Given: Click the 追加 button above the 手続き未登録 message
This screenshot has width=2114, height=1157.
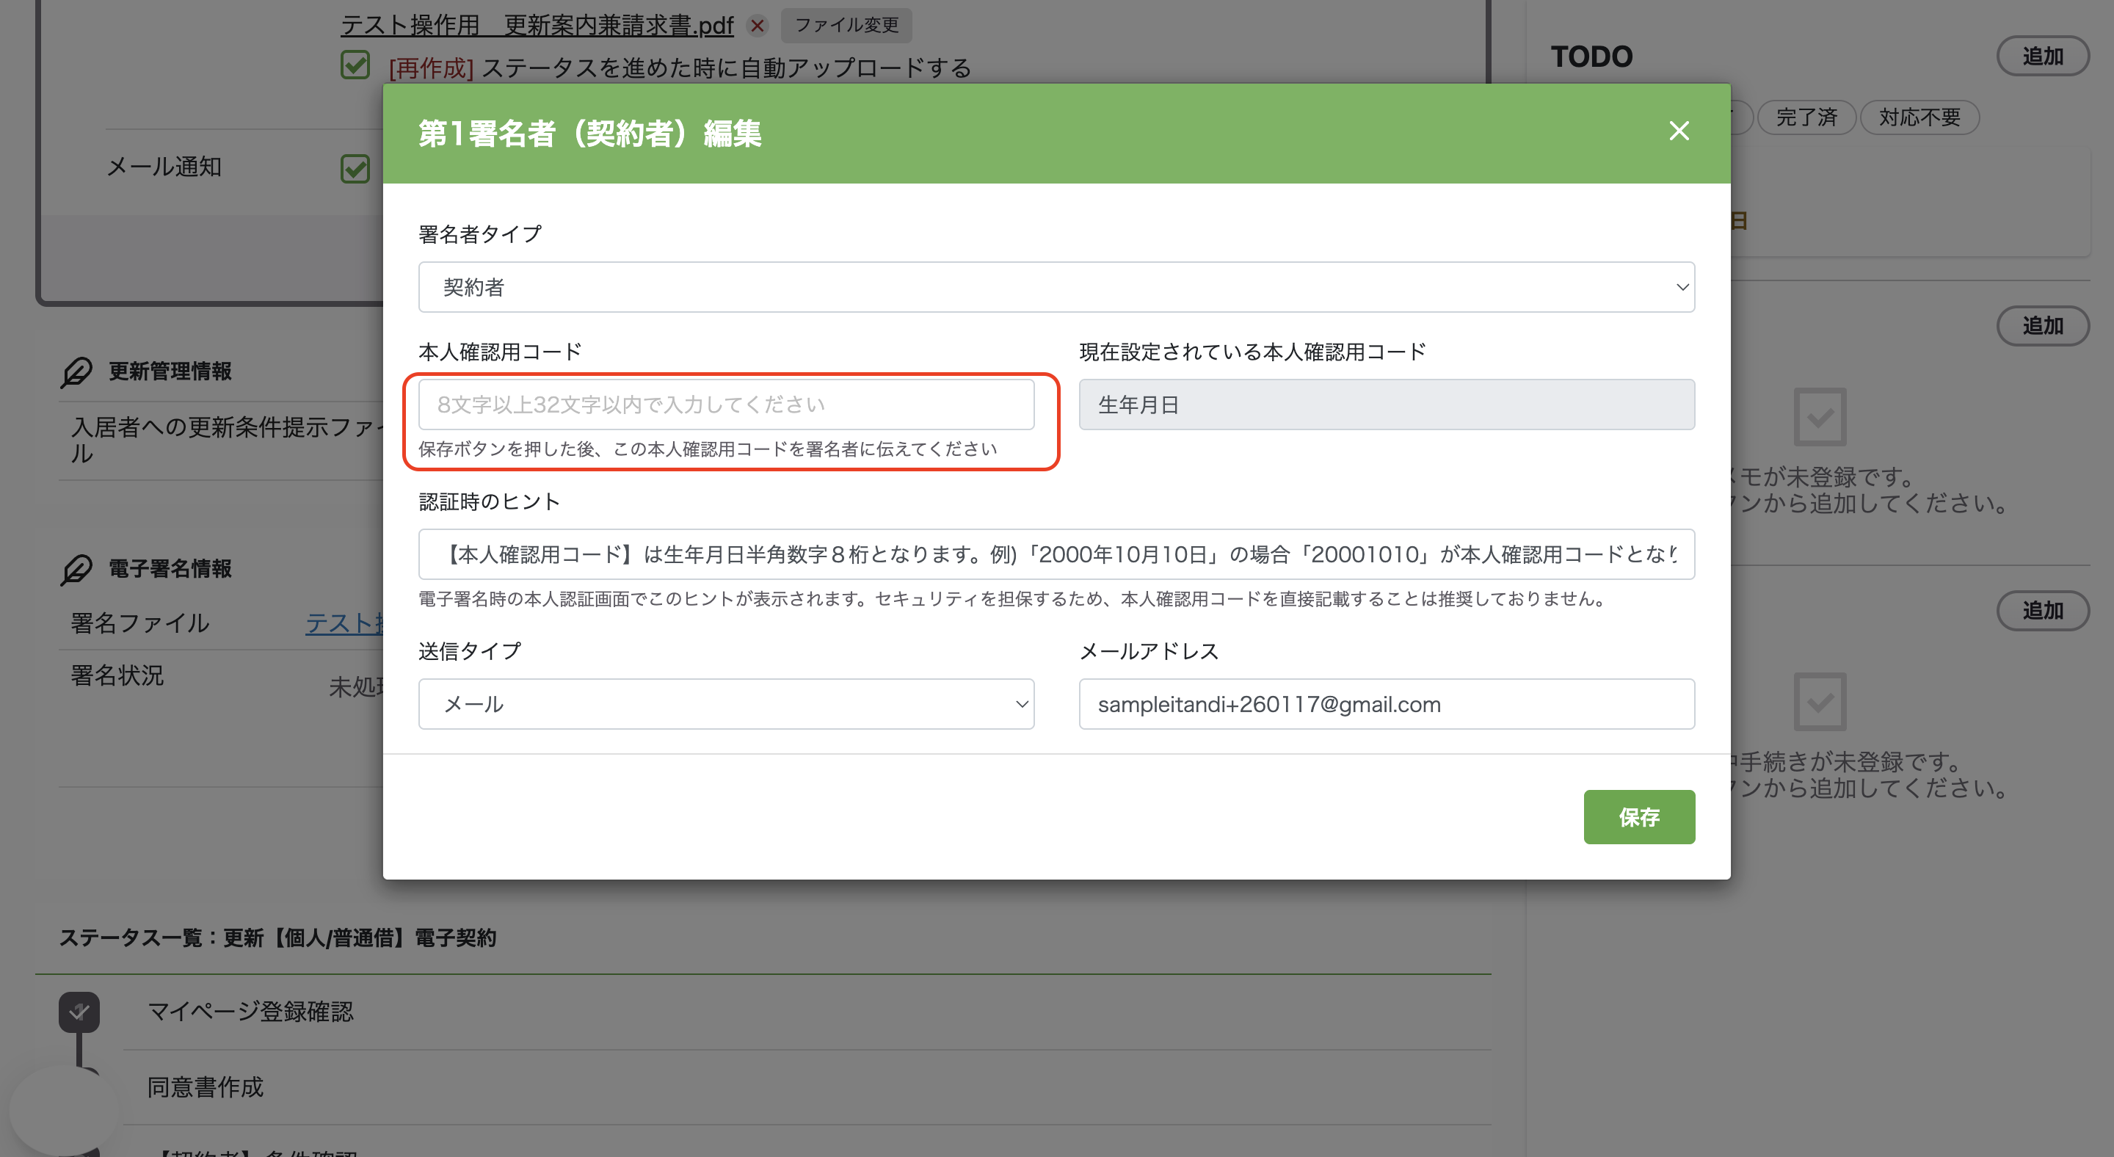Looking at the screenshot, I should (2042, 611).
